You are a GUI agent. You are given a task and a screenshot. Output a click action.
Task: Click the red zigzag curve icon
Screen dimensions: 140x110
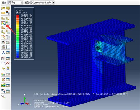click(8, 63)
